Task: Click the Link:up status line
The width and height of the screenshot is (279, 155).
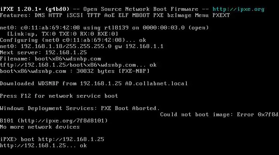Action: click(x=62, y=34)
